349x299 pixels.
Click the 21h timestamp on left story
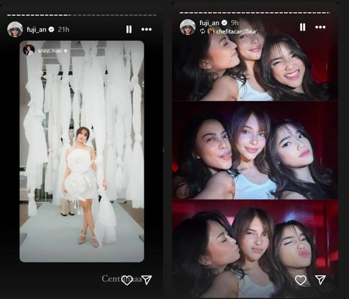click(x=63, y=30)
